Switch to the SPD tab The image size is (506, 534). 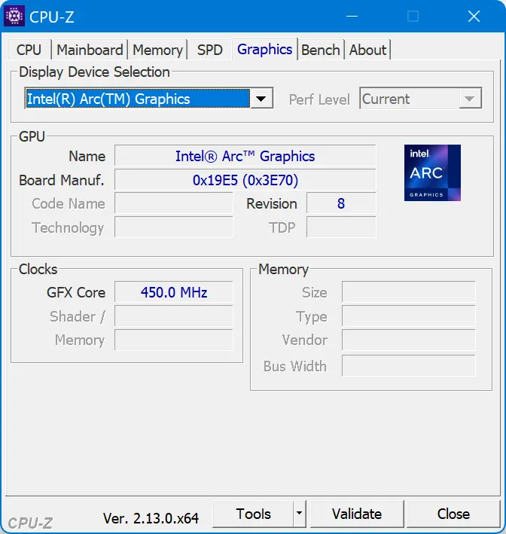(210, 50)
